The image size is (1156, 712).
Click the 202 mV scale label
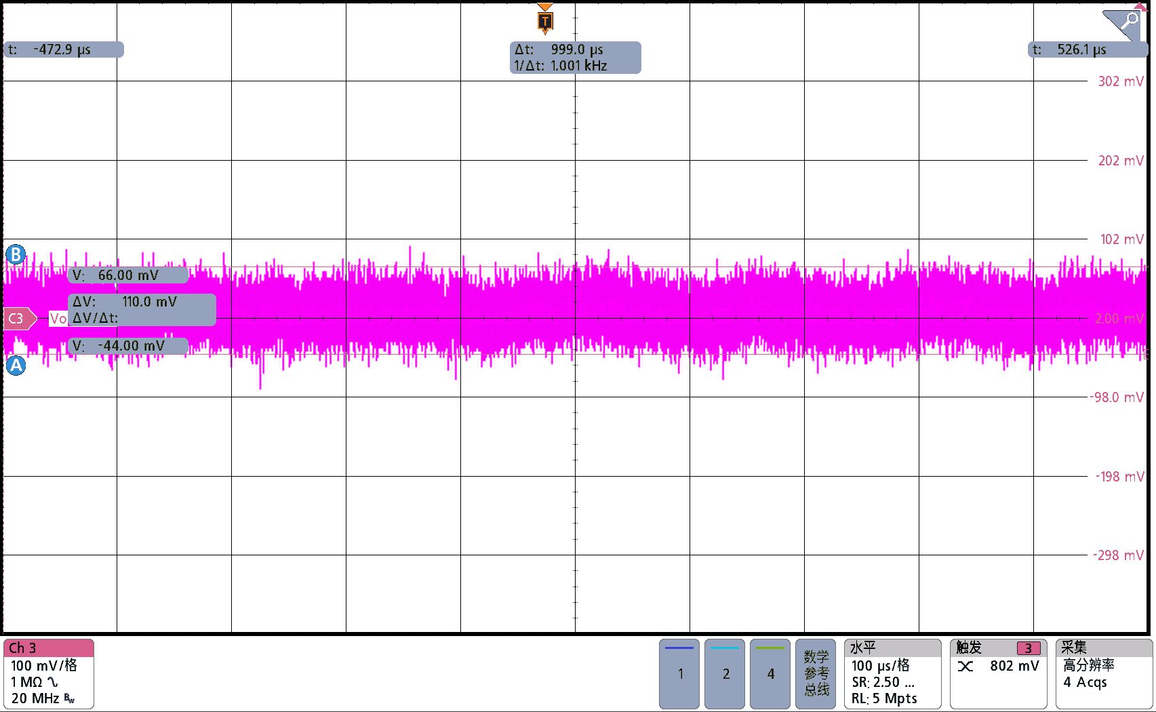[x=1121, y=161]
